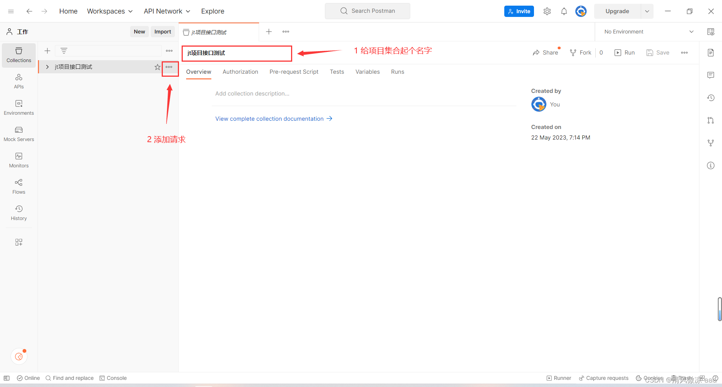Fork the collection
Screen dimensions: 722x387
click(x=581, y=53)
